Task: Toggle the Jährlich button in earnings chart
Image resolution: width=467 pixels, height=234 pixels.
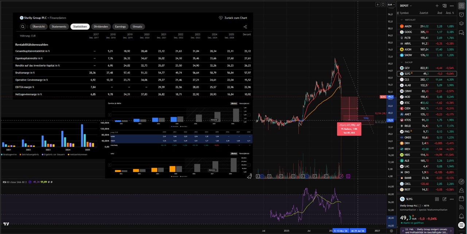Action: (234, 104)
